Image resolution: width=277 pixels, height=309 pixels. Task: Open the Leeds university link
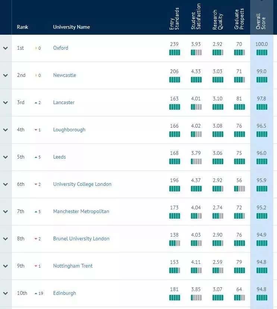pyautogui.click(x=59, y=157)
